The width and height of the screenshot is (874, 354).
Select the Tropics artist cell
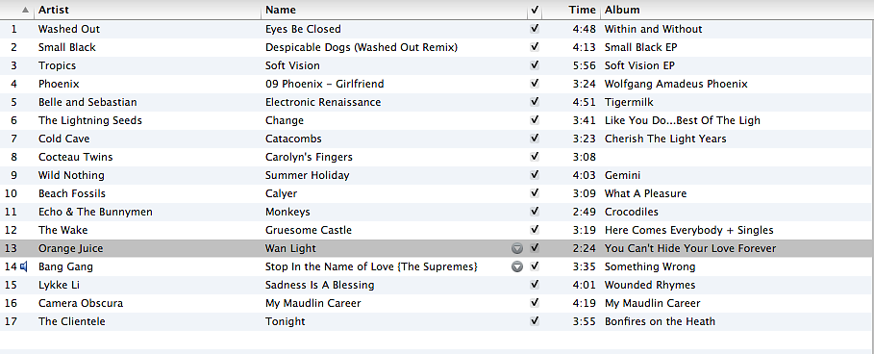pos(57,65)
